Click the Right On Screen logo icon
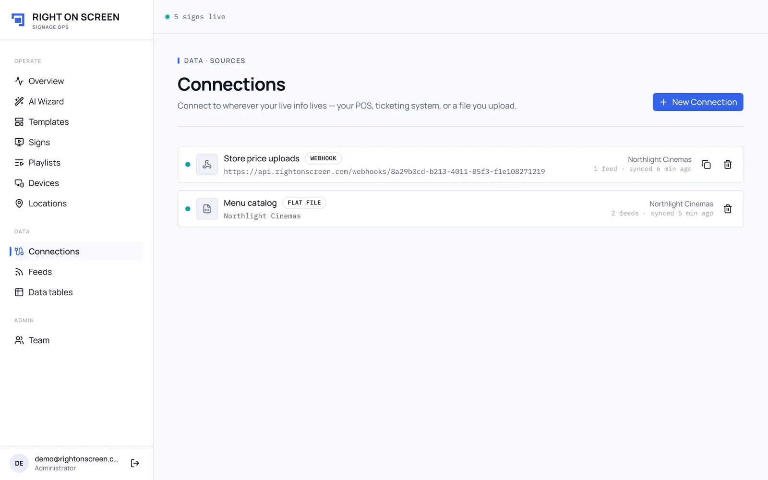Viewport: 768px width, 480px height. pyautogui.click(x=18, y=20)
